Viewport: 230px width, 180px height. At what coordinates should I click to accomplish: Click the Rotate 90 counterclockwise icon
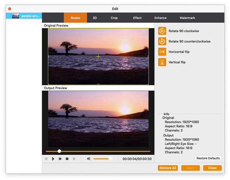tap(162, 41)
